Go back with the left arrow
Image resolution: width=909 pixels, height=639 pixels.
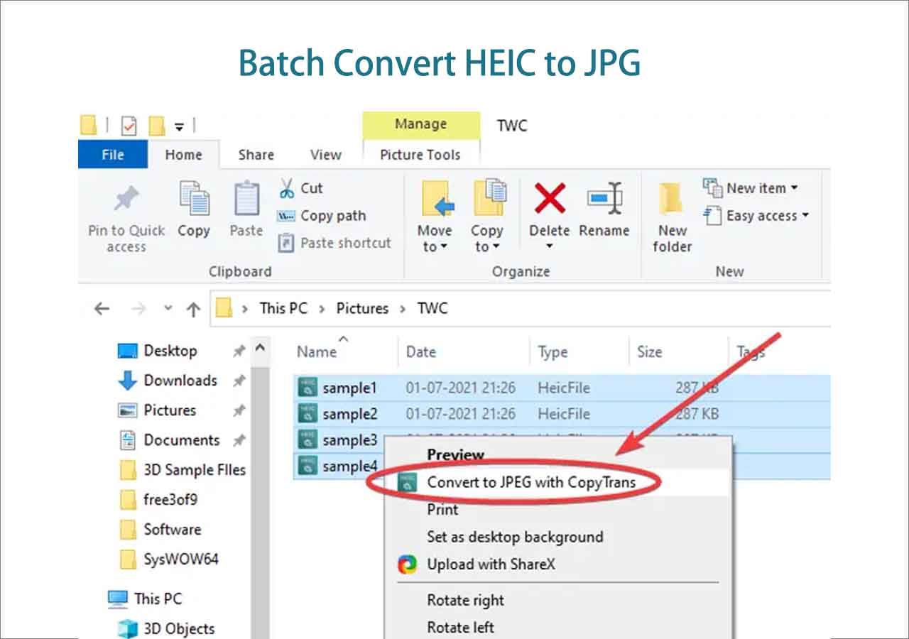tap(102, 308)
